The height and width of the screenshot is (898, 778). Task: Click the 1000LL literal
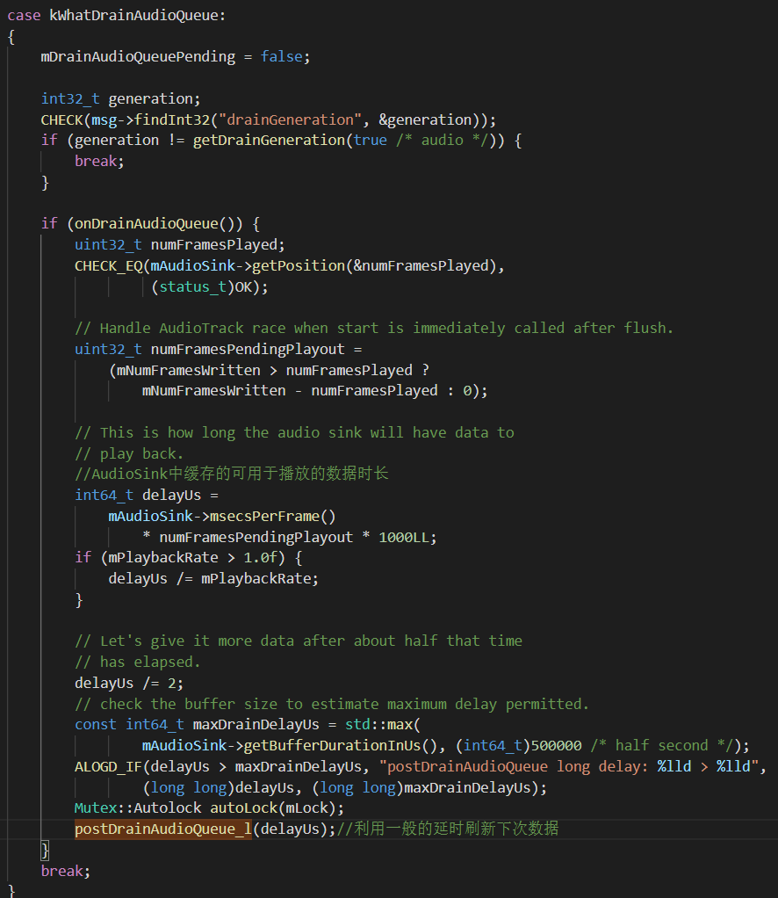tap(404, 537)
